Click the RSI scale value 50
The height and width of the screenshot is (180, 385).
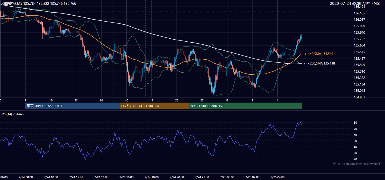pyautogui.click(x=355, y=141)
